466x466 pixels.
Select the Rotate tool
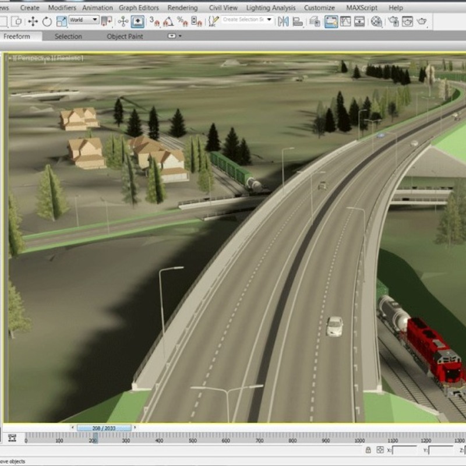pyautogui.click(x=47, y=22)
